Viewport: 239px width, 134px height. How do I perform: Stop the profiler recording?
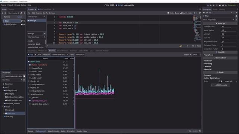(31, 55)
